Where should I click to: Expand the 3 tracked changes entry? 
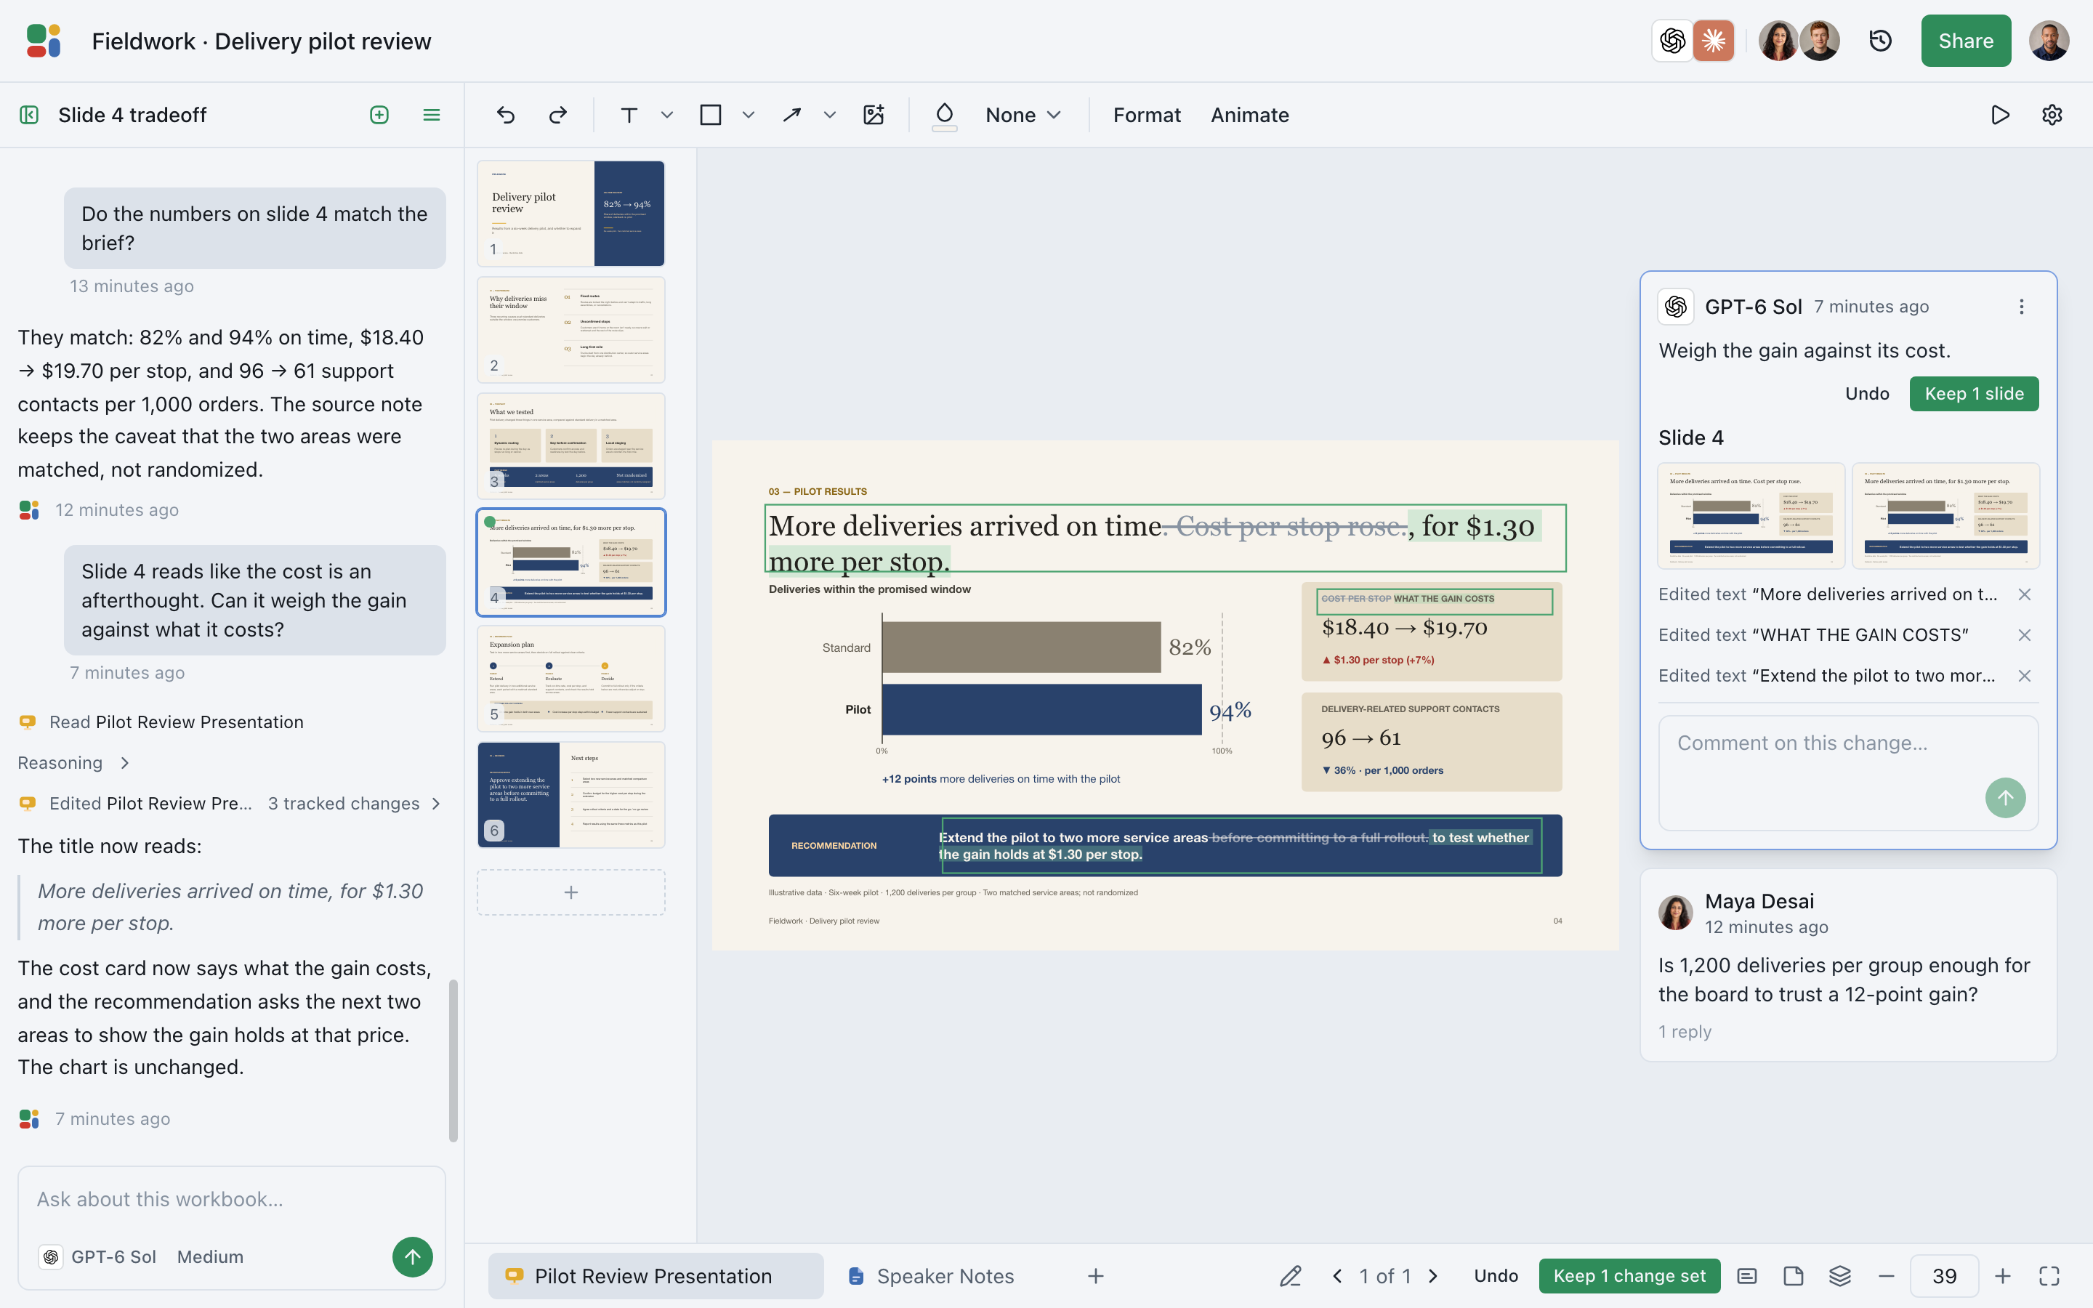[x=354, y=804]
